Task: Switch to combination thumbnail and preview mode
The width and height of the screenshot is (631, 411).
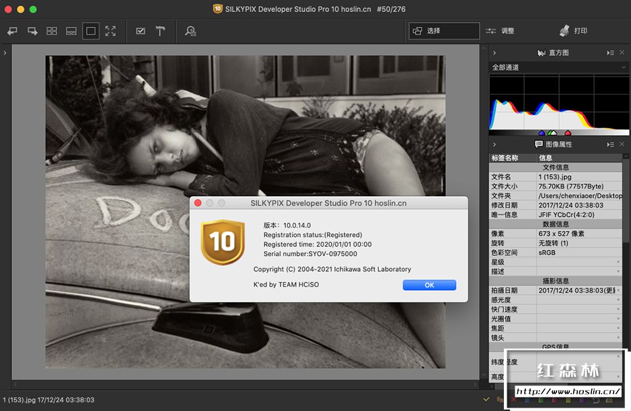Action: pyautogui.click(x=71, y=31)
